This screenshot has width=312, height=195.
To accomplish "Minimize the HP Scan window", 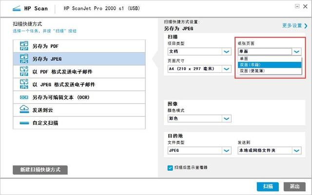I will pos(297,6).
